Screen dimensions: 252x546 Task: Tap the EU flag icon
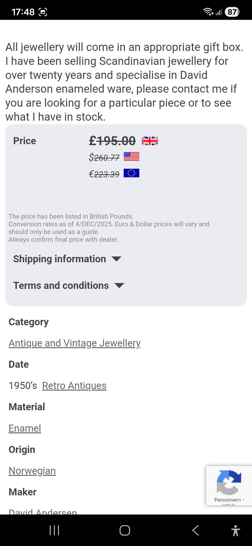click(131, 173)
